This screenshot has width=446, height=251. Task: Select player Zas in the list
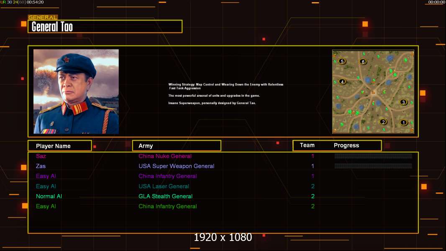pyautogui.click(x=41, y=166)
